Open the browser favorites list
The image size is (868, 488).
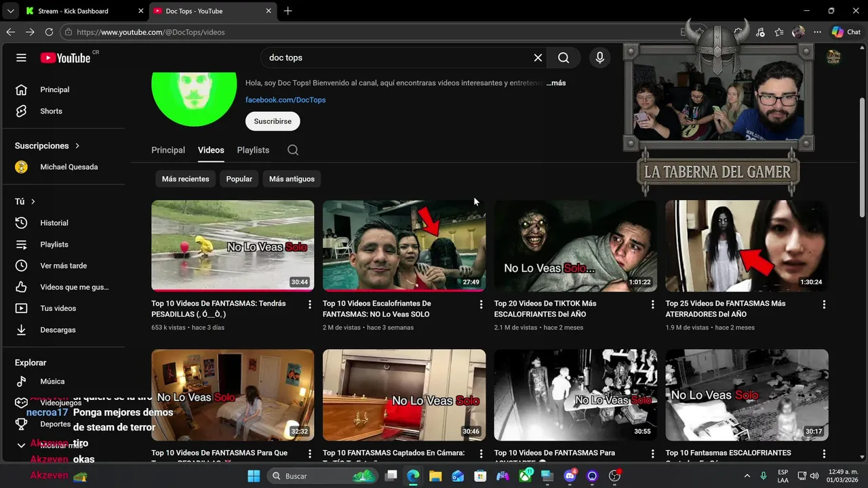(x=779, y=32)
